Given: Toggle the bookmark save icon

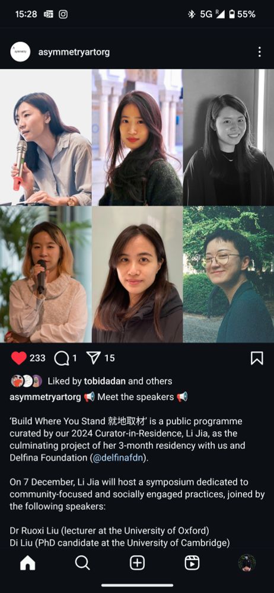Looking at the screenshot, I should pyautogui.click(x=257, y=358).
